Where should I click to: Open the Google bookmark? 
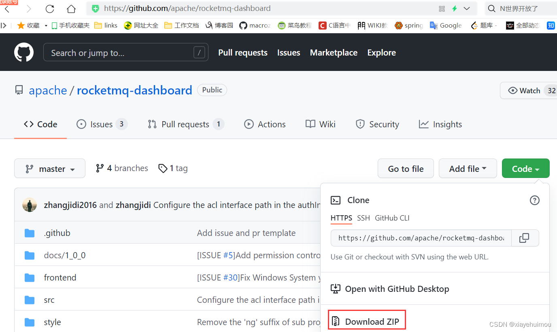pos(446,26)
